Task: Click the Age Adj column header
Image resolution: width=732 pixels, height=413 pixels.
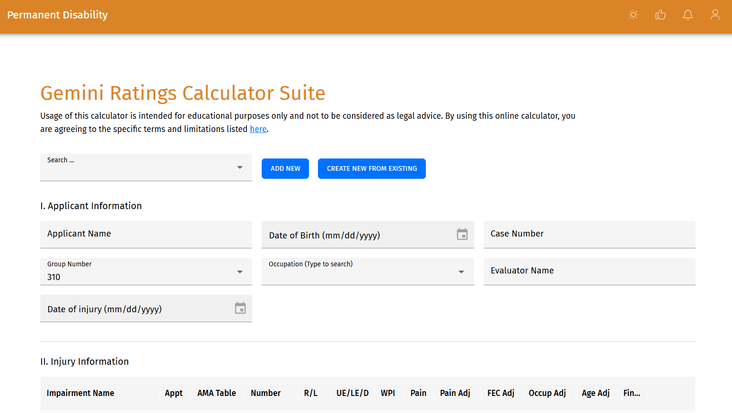Action: [596, 393]
